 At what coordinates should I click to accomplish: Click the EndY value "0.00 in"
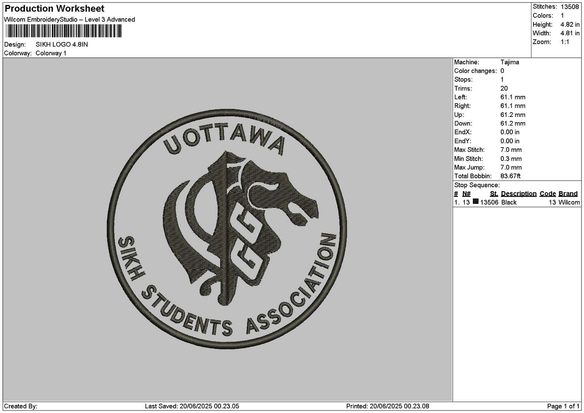(x=510, y=141)
